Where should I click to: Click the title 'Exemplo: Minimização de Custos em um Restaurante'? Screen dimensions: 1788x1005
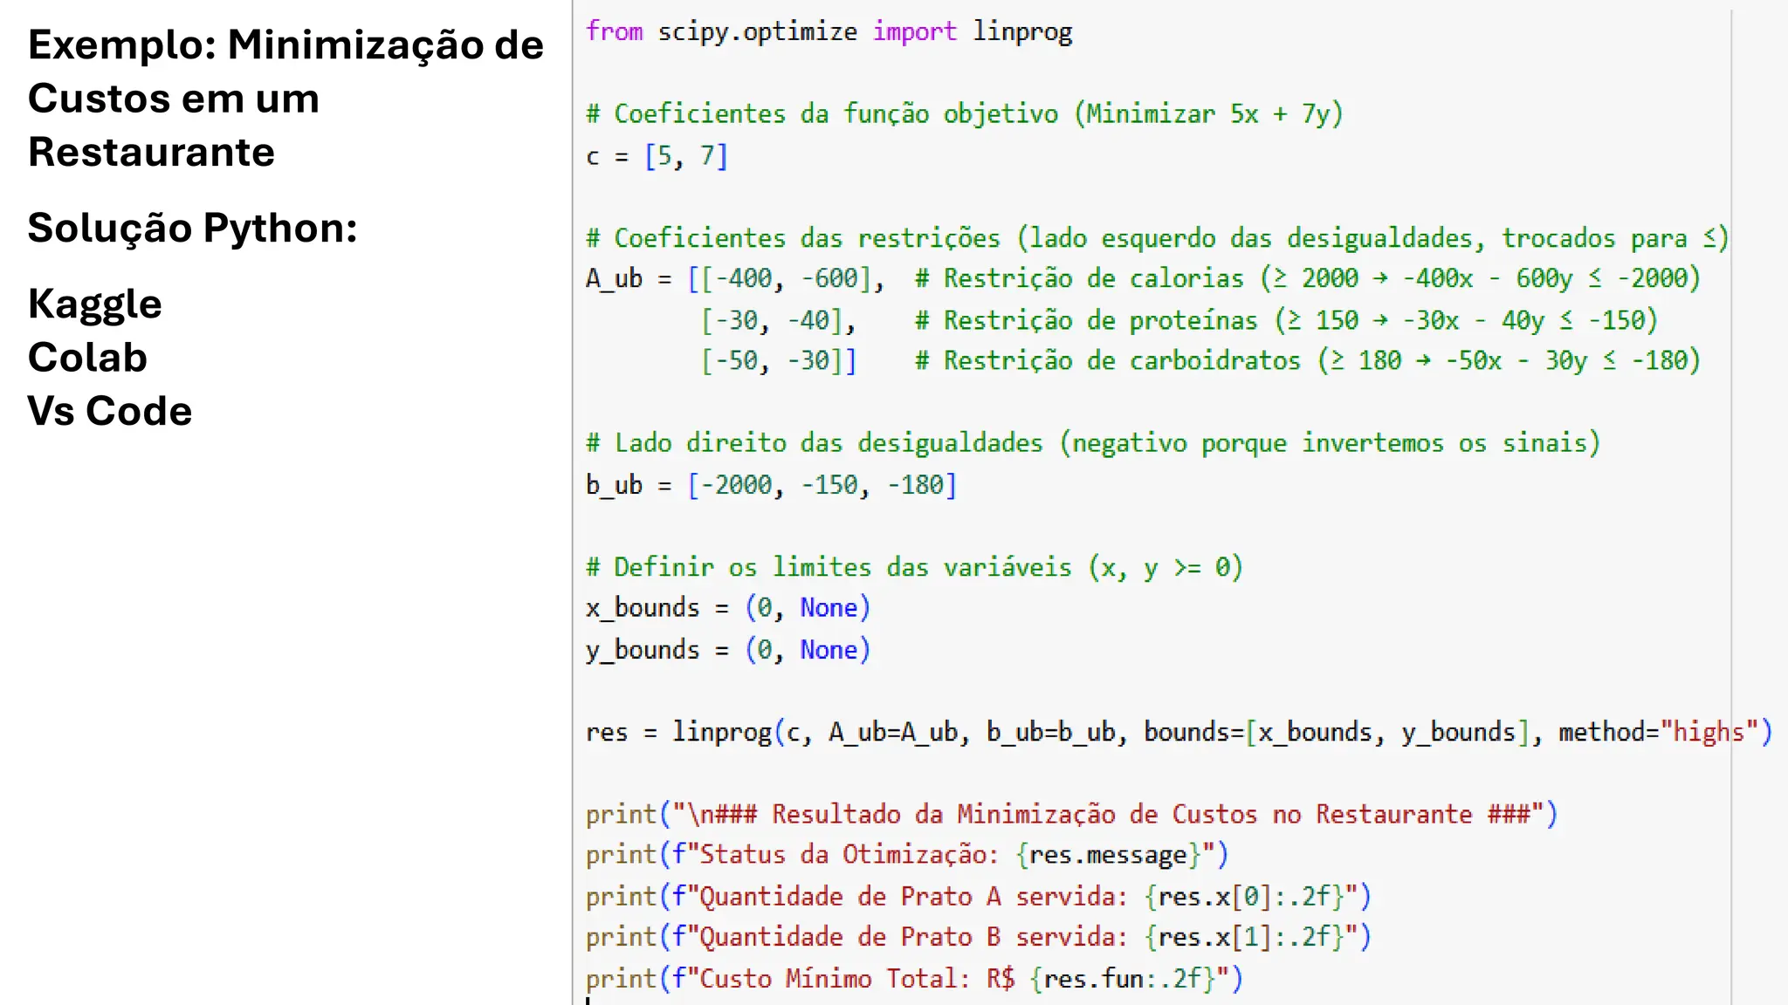(x=285, y=99)
